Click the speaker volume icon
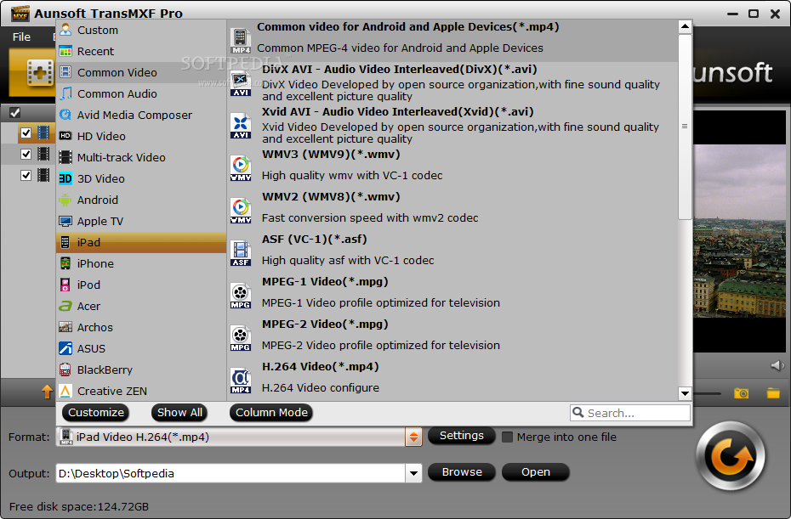Screen dimensions: 791x519 (x=777, y=365)
